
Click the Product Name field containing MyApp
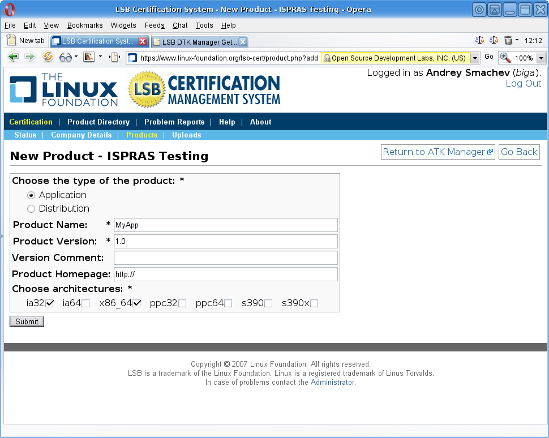[226, 225]
